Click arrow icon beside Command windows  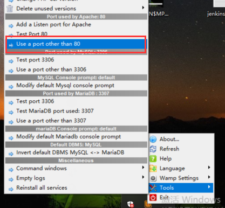[11, 170]
